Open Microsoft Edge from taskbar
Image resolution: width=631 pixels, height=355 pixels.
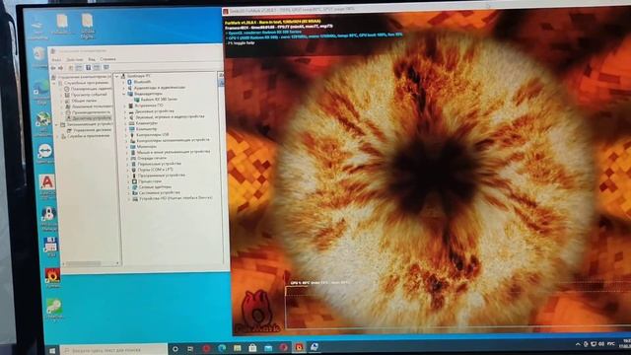222,348
